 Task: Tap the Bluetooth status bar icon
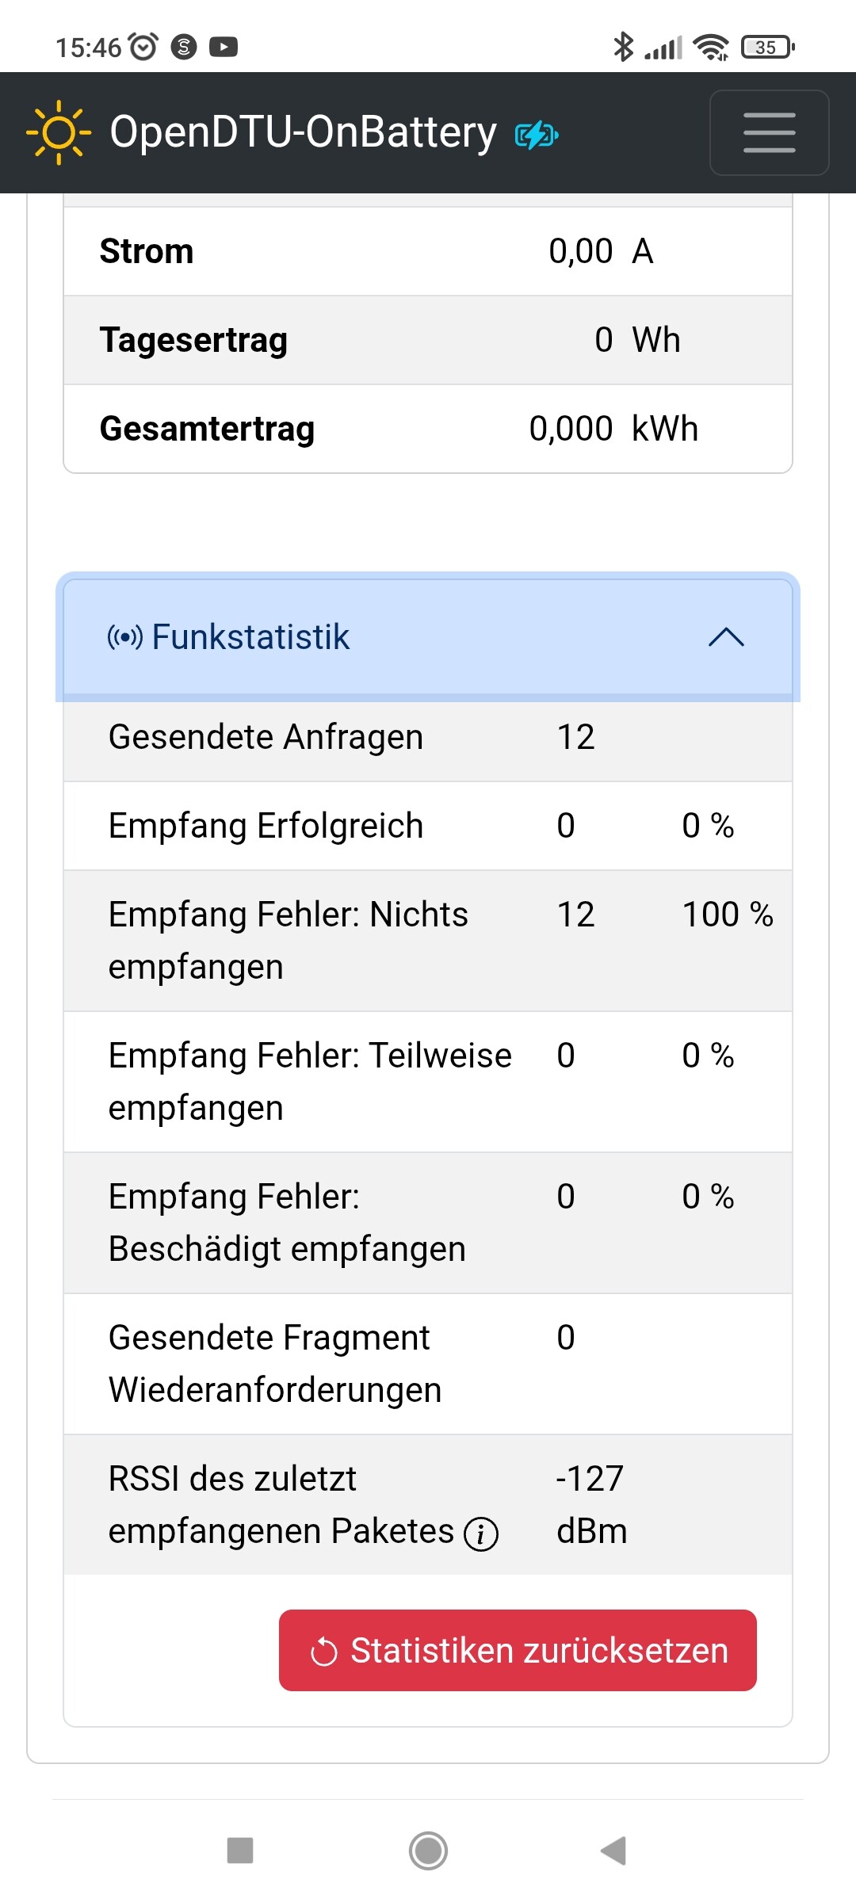624,47
